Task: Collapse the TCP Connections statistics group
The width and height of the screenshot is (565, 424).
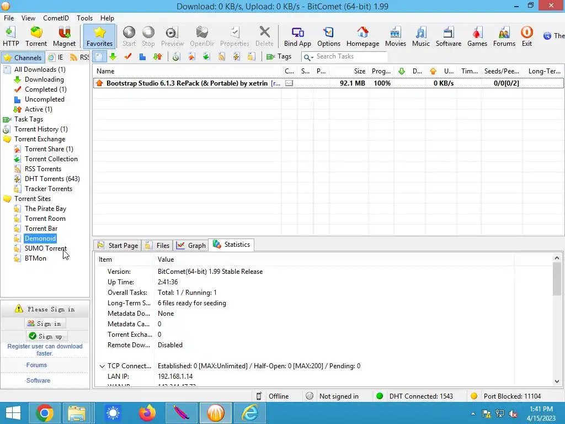Action: tap(102, 367)
